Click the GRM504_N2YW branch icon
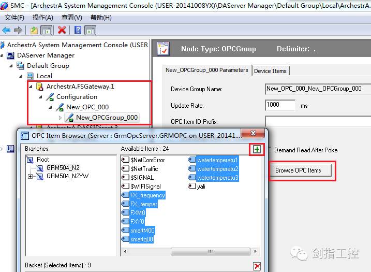Image resolution: width=371 pixels, height=272 pixels. tap(39, 176)
